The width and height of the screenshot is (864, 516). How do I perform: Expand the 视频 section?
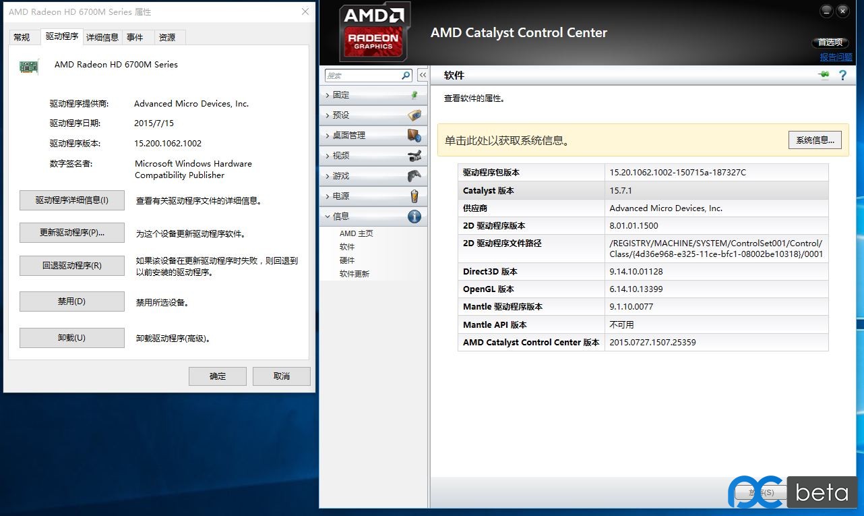pyautogui.click(x=374, y=156)
